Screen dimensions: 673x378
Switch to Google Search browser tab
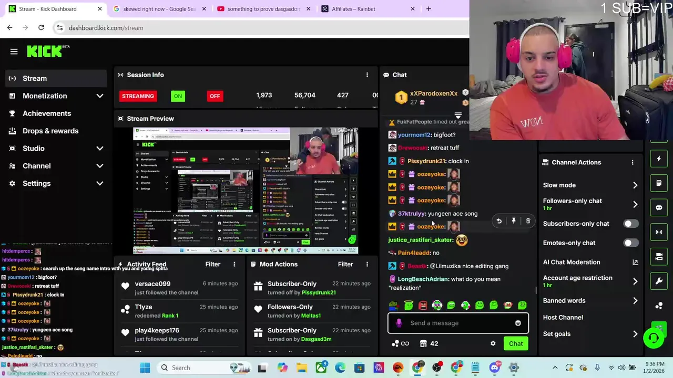[x=158, y=9]
